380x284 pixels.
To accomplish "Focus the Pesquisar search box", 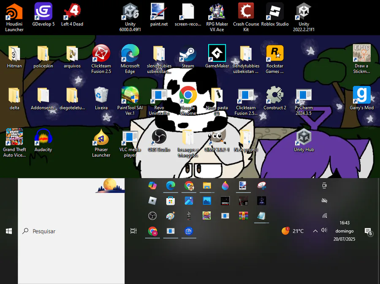I will (71, 231).
